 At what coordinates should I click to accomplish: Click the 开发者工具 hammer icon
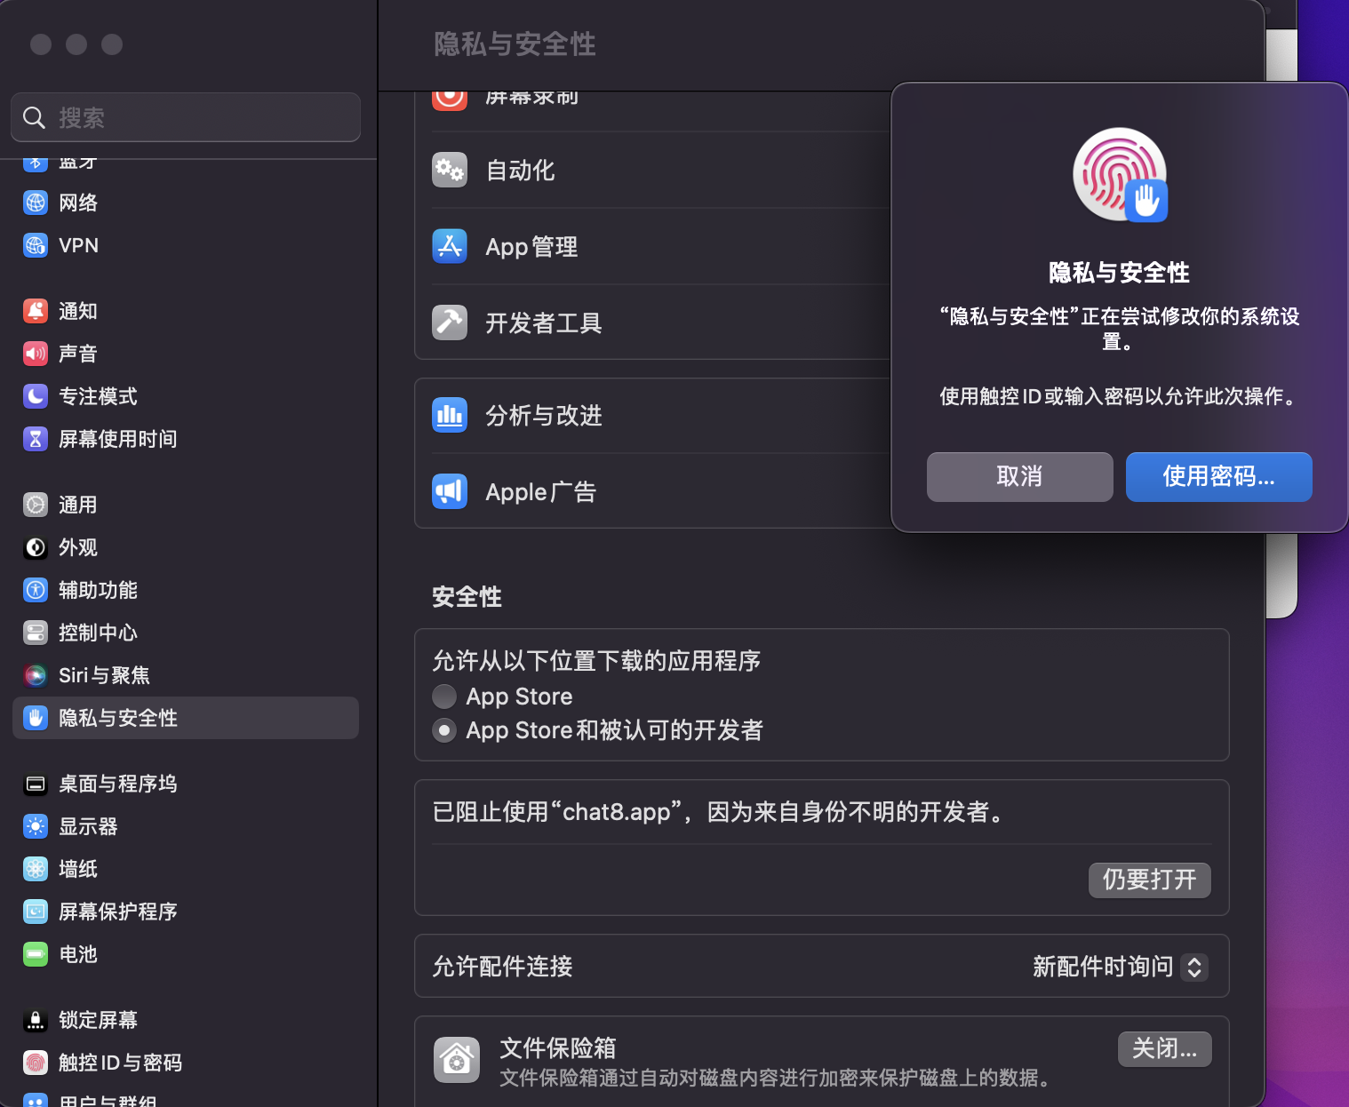click(450, 323)
